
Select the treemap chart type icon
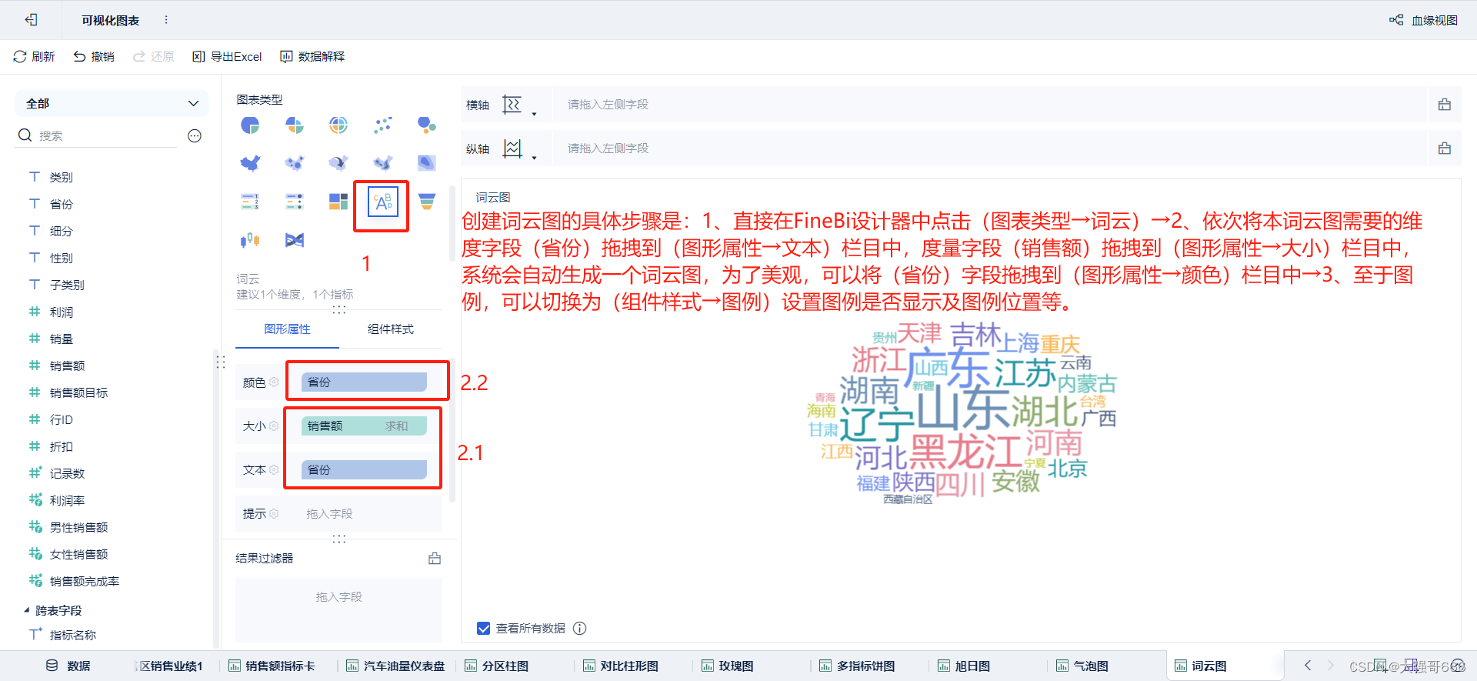click(x=338, y=202)
